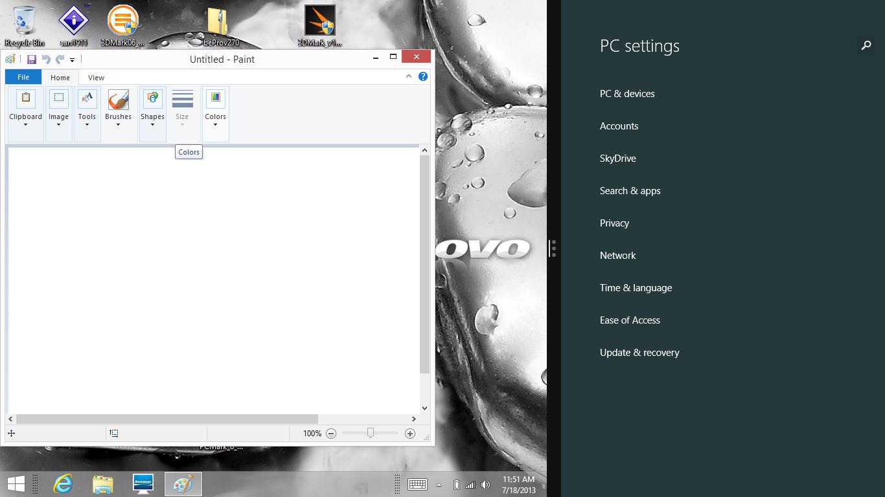This screenshot has height=497, width=885.
Task: Select the Brushes paintbrush icon
Action: pyautogui.click(x=118, y=100)
